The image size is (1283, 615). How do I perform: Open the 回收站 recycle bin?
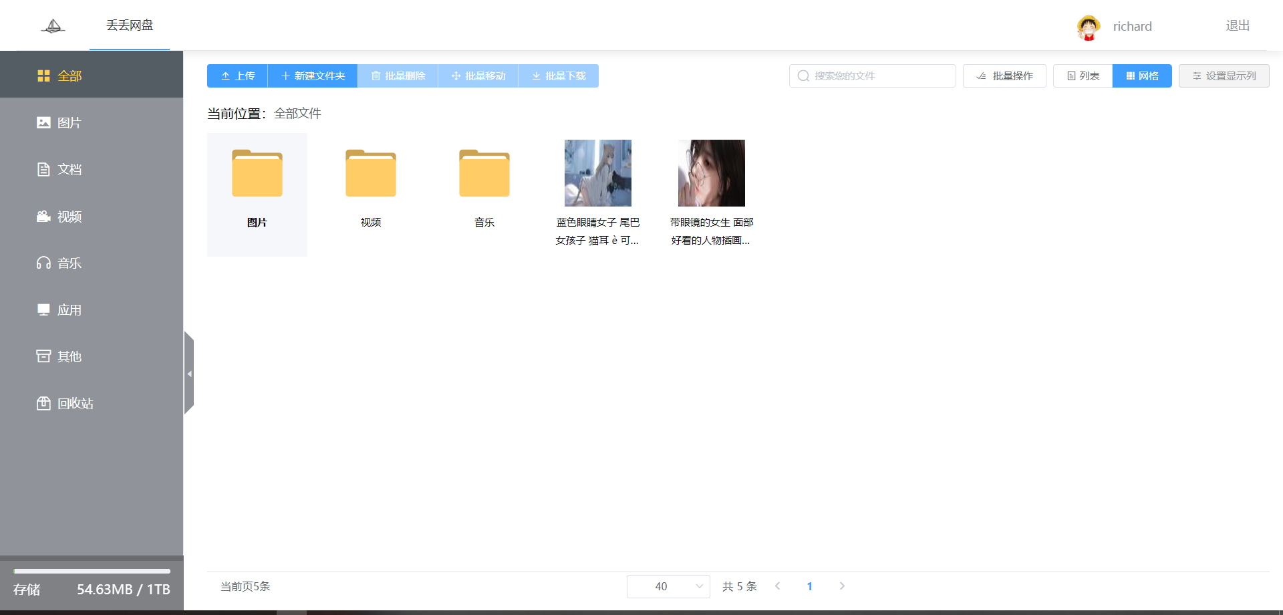tap(65, 403)
